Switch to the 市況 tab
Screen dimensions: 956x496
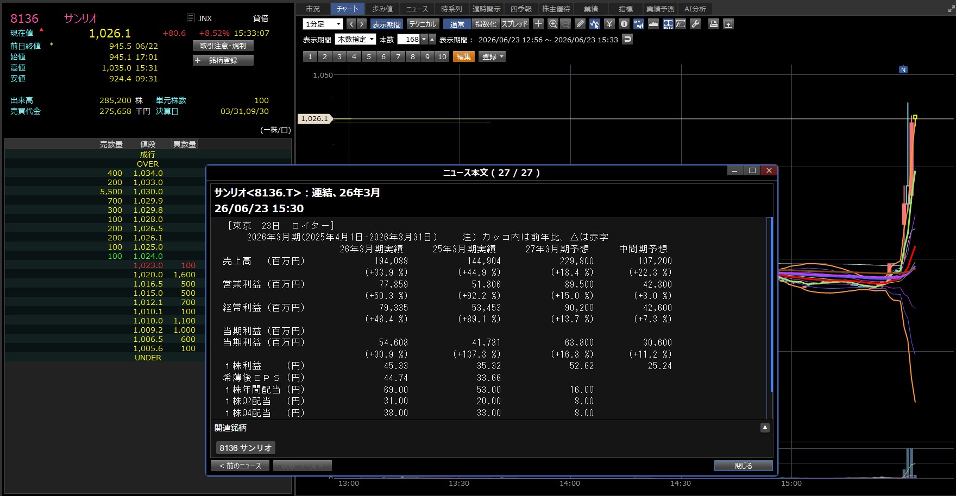[313, 9]
